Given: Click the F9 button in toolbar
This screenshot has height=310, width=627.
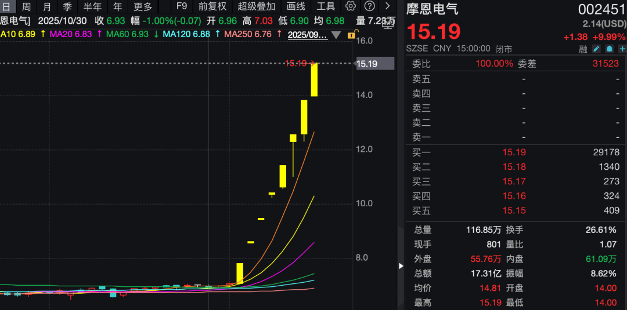Looking at the screenshot, I should (182, 6).
